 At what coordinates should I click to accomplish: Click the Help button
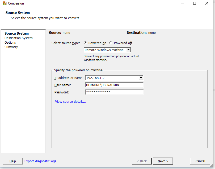13,161
